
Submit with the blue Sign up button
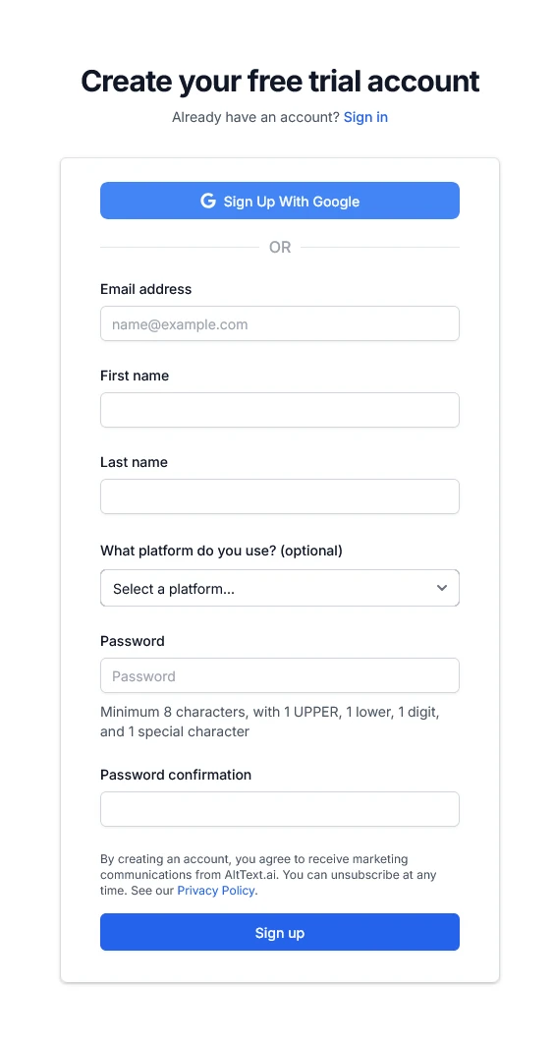(x=280, y=932)
